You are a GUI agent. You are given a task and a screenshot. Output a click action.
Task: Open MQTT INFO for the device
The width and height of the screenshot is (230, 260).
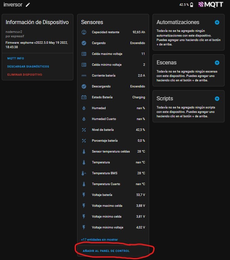click(16, 58)
